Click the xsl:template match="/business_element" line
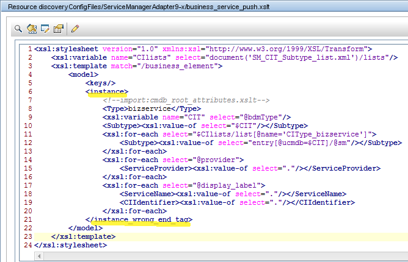The image size is (408, 262). pyautogui.click(x=137, y=66)
